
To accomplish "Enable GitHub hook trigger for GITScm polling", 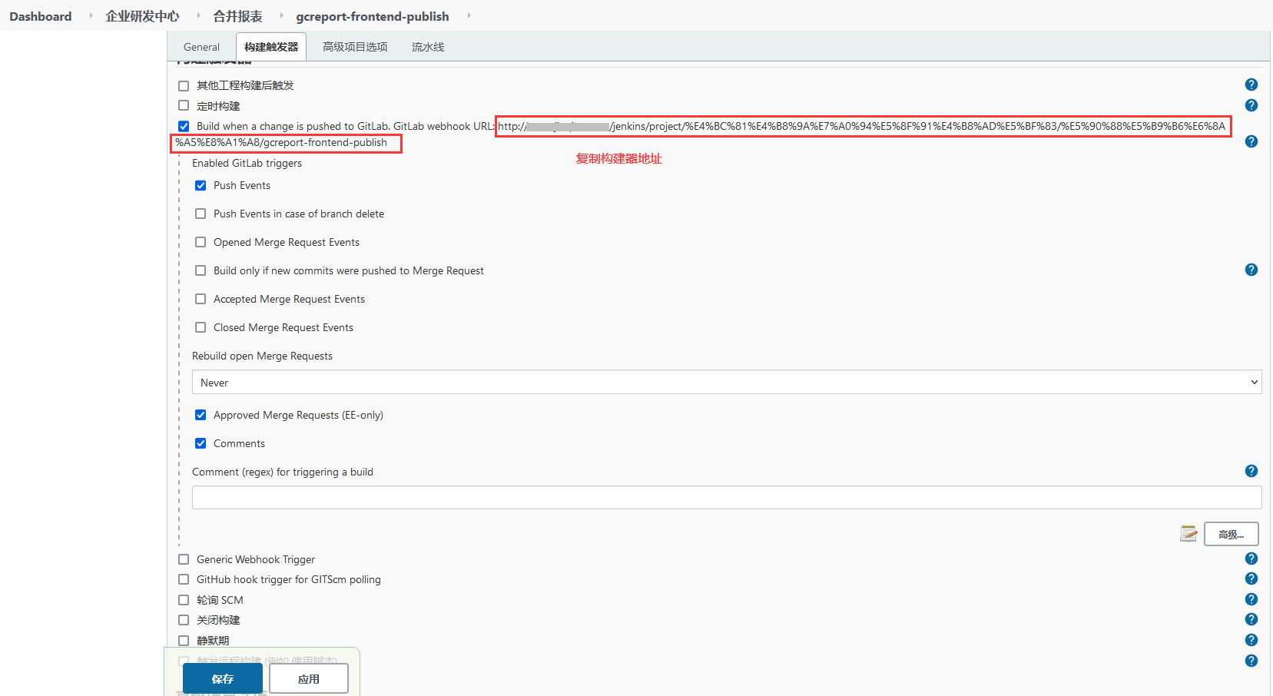I will pos(184,579).
